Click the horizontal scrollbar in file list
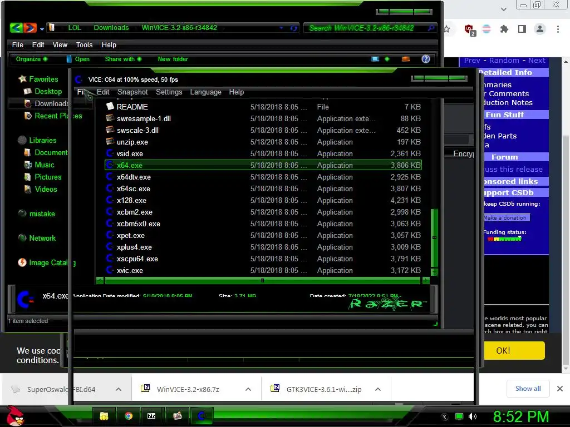Viewport: 570px width, 427px height. pyautogui.click(x=263, y=280)
